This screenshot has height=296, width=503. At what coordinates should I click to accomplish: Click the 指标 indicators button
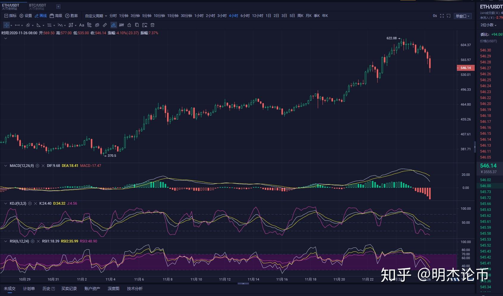pyautogui.click(x=10, y=16)
